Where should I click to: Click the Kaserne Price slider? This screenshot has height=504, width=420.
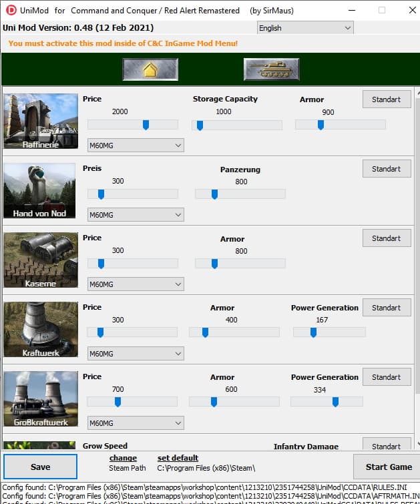(133, 264)
